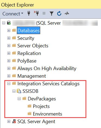Select the Security tree item
101x128 pixels.
[x=26, y=38]
